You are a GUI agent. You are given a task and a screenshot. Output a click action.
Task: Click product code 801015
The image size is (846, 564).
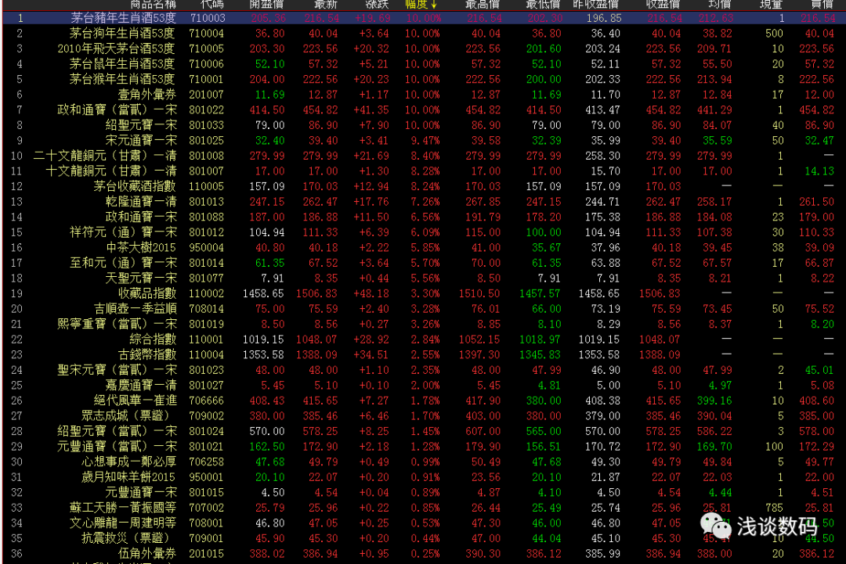click(206, 492)
